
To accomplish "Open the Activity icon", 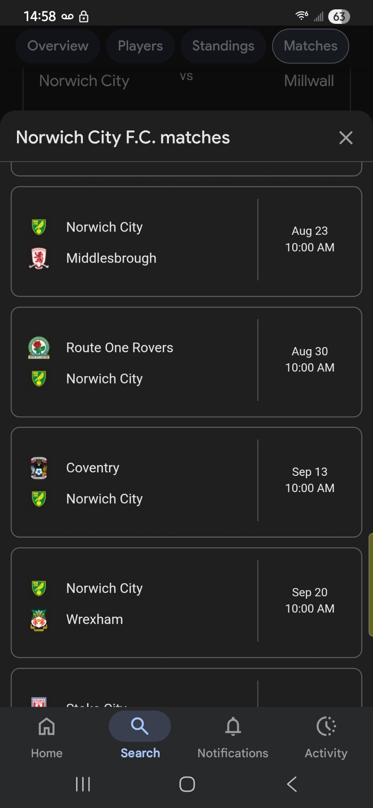I will click(x=326, y=726).
